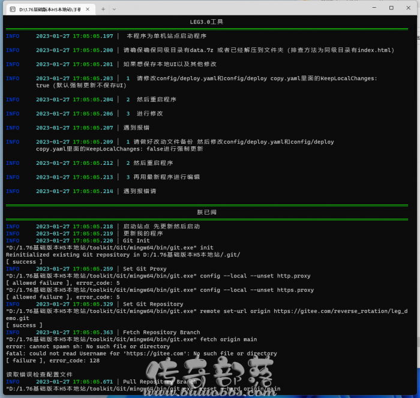Screen dimensions: 420x398
Task: Click the terminal icon in tab title
Action: (13, 10)
